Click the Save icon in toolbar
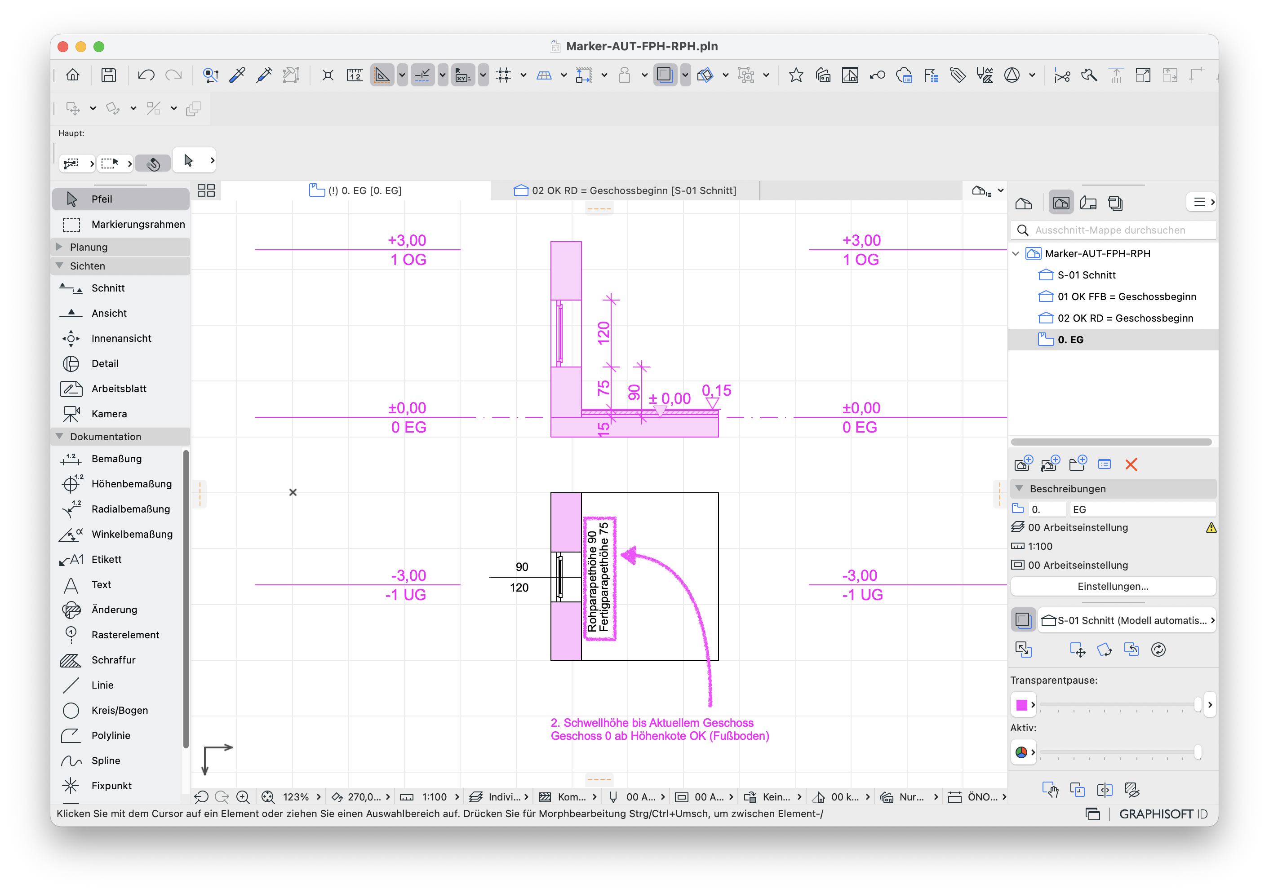This screenshot has width=1269, height=893. [x=108, y=75]
